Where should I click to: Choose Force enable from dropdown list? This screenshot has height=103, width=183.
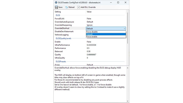pyautogui.click(x=106, y=37)
